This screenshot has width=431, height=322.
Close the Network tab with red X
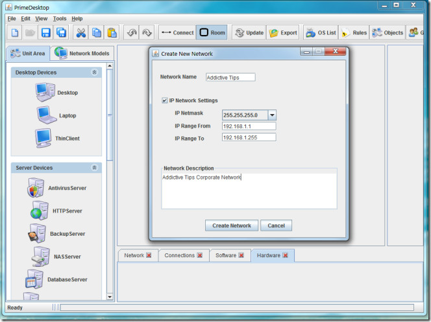click(x=149, y=255)
